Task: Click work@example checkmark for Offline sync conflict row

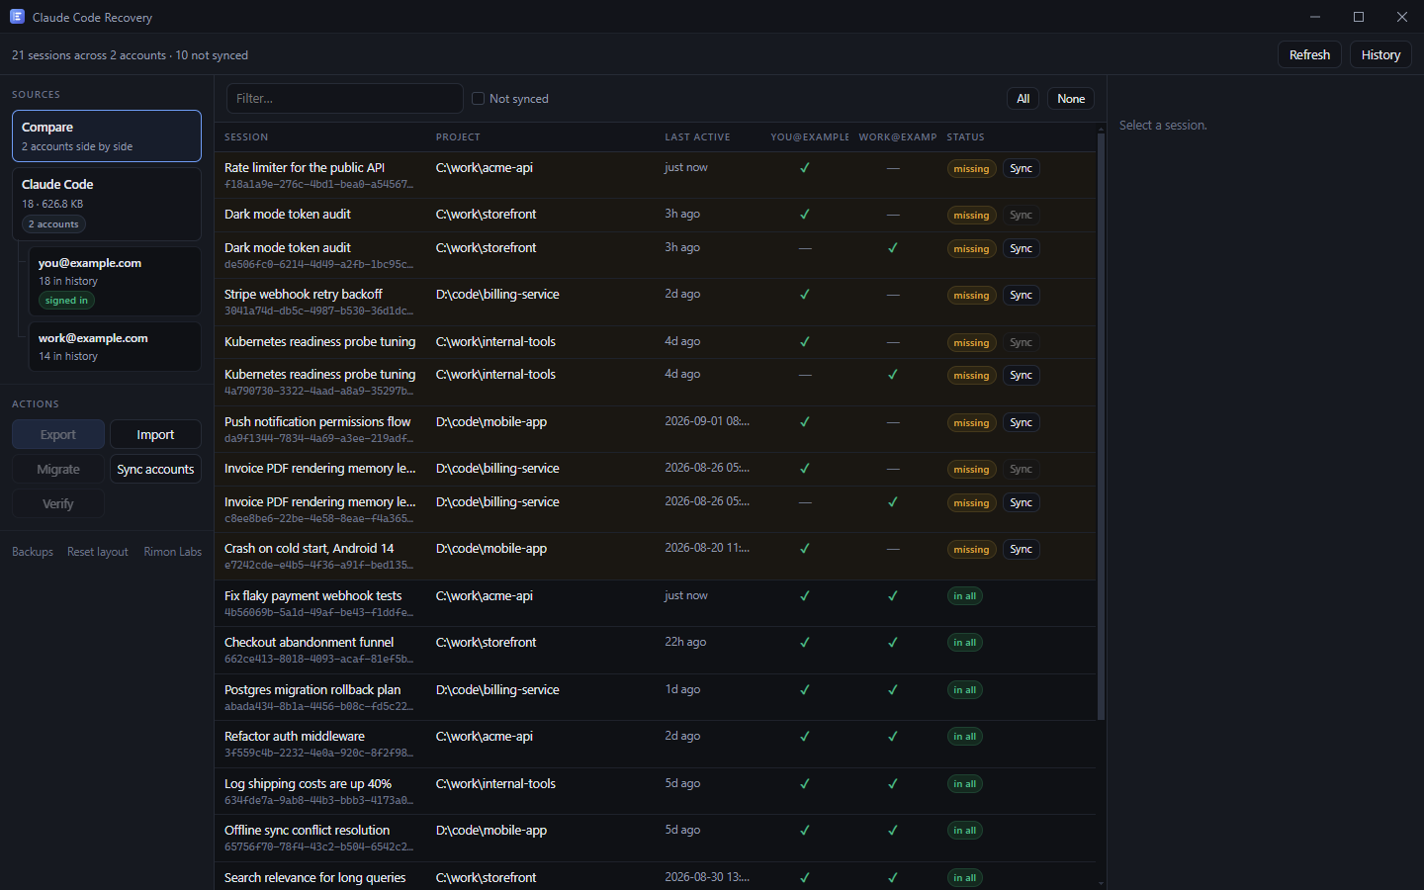Action: (x=893, y=831)
